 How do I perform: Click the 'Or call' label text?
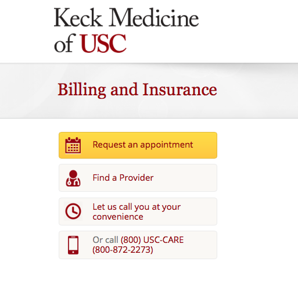tap(105, 240)
